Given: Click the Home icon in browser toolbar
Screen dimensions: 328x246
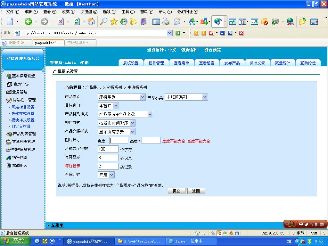Looking at the screenshot, I should tap(91, 21).
